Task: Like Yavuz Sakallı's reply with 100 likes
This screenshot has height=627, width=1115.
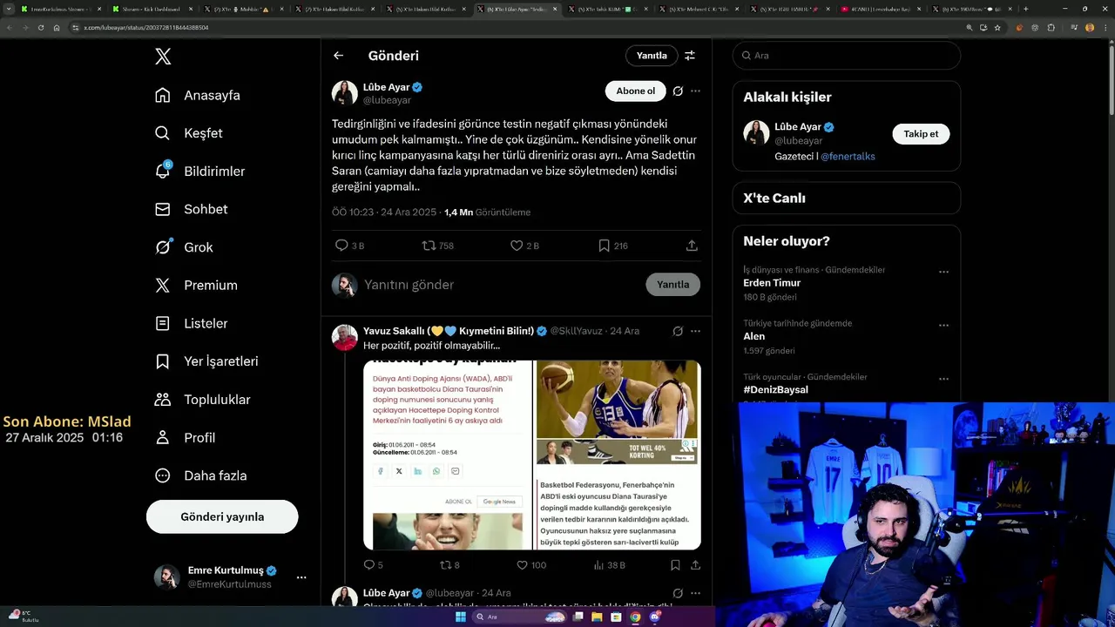Action: pyautogui.click(x=523, y=565)
